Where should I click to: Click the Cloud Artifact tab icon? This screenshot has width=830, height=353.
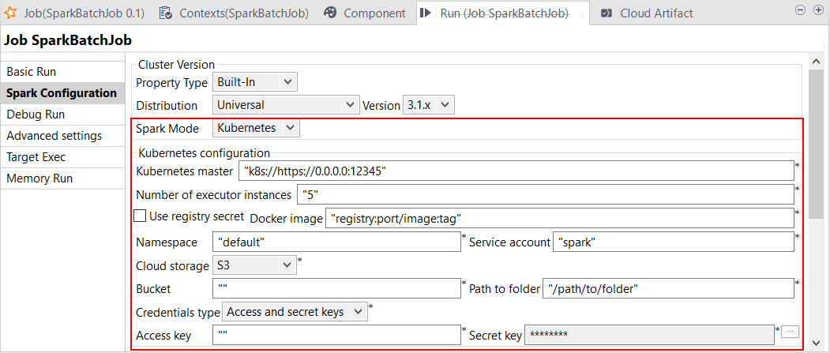[606, 13]
